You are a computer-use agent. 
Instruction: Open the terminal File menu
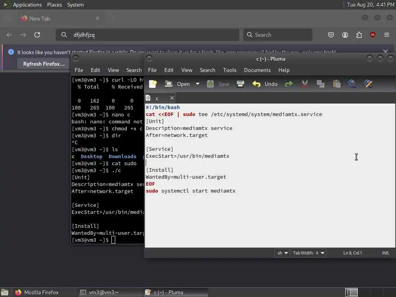(x=79, y=70)
